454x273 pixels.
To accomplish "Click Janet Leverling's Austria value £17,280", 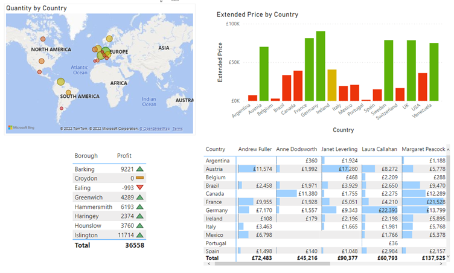I will (348, 169).
